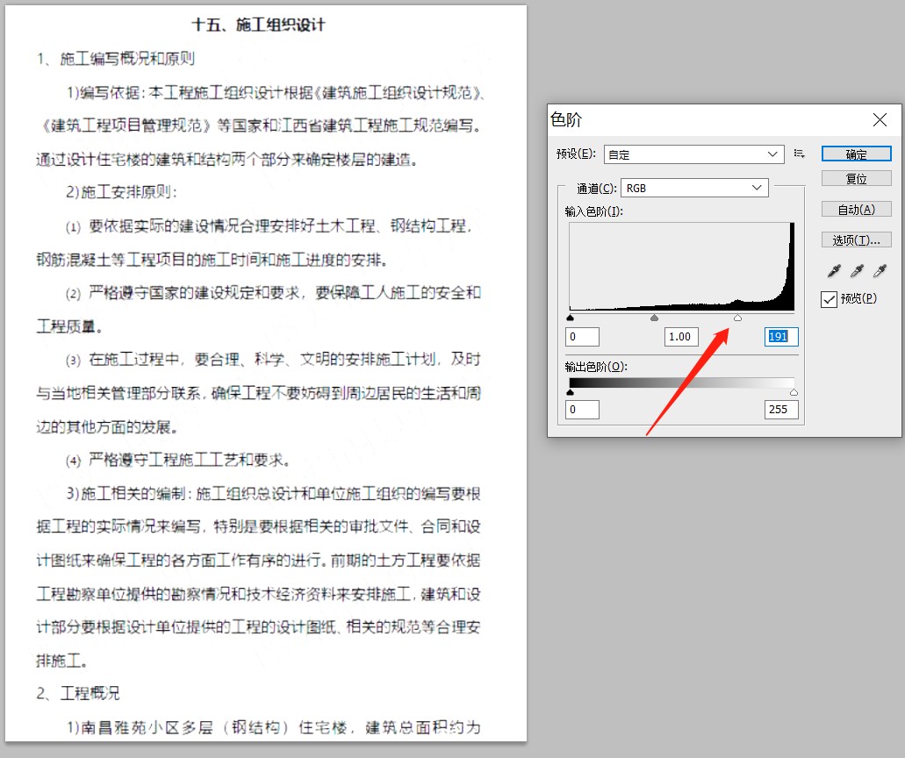Screen dimensions: 905x758
Task: Open the 选项(T) options dialog
Action: 856,239
